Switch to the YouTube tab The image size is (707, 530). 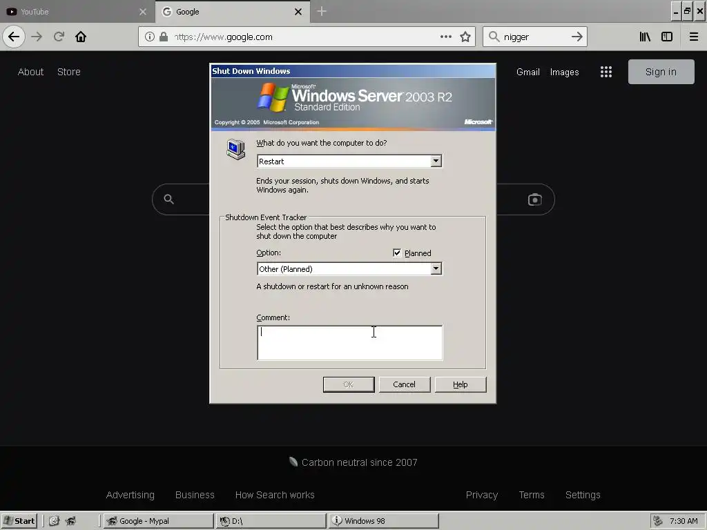(77, 12)
